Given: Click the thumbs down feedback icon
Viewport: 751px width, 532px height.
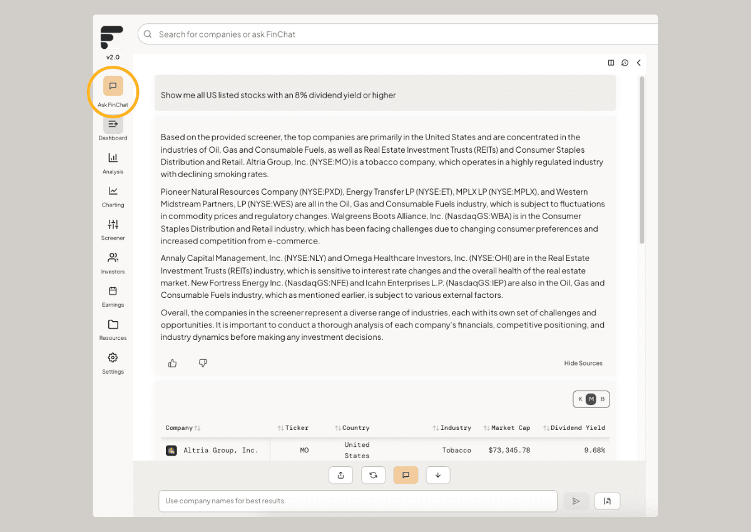Looking at the screenshot, I should tap(203, 363).
